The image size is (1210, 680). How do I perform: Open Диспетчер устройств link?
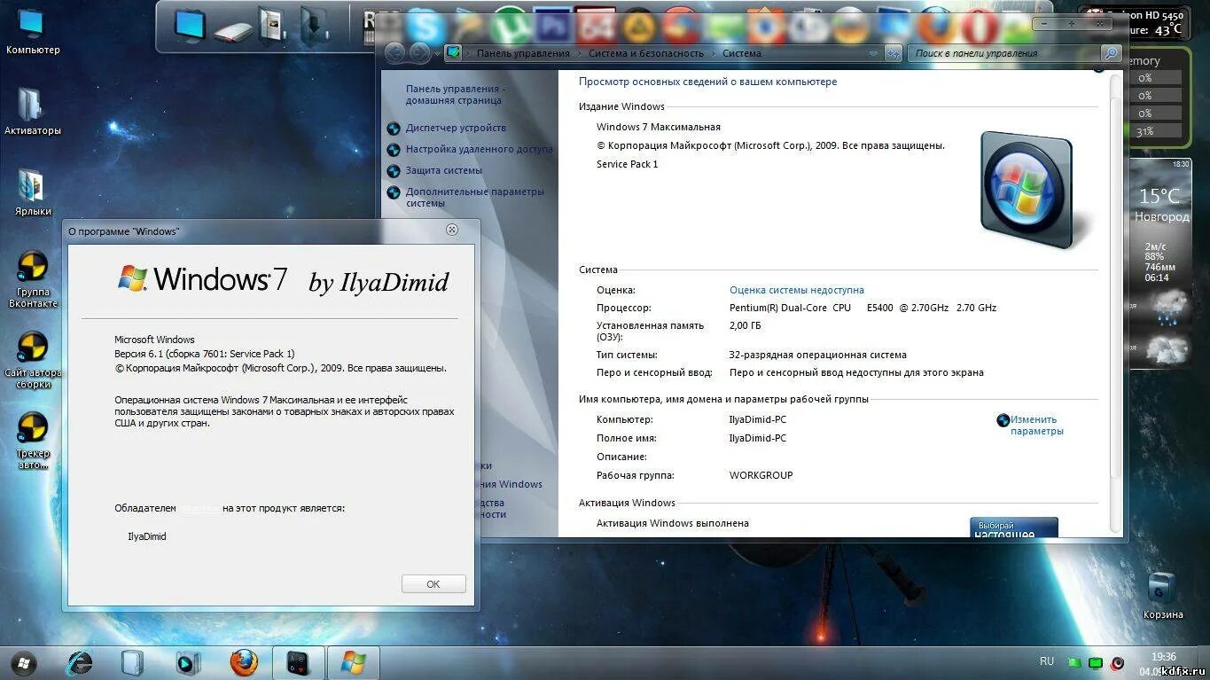click(x=456, y=128)
